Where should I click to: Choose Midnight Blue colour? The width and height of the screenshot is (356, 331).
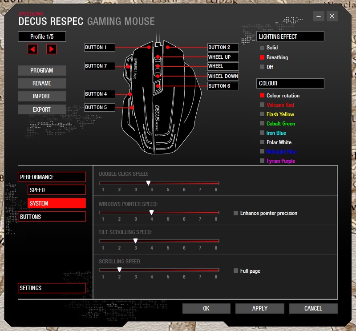click(262, 151)
